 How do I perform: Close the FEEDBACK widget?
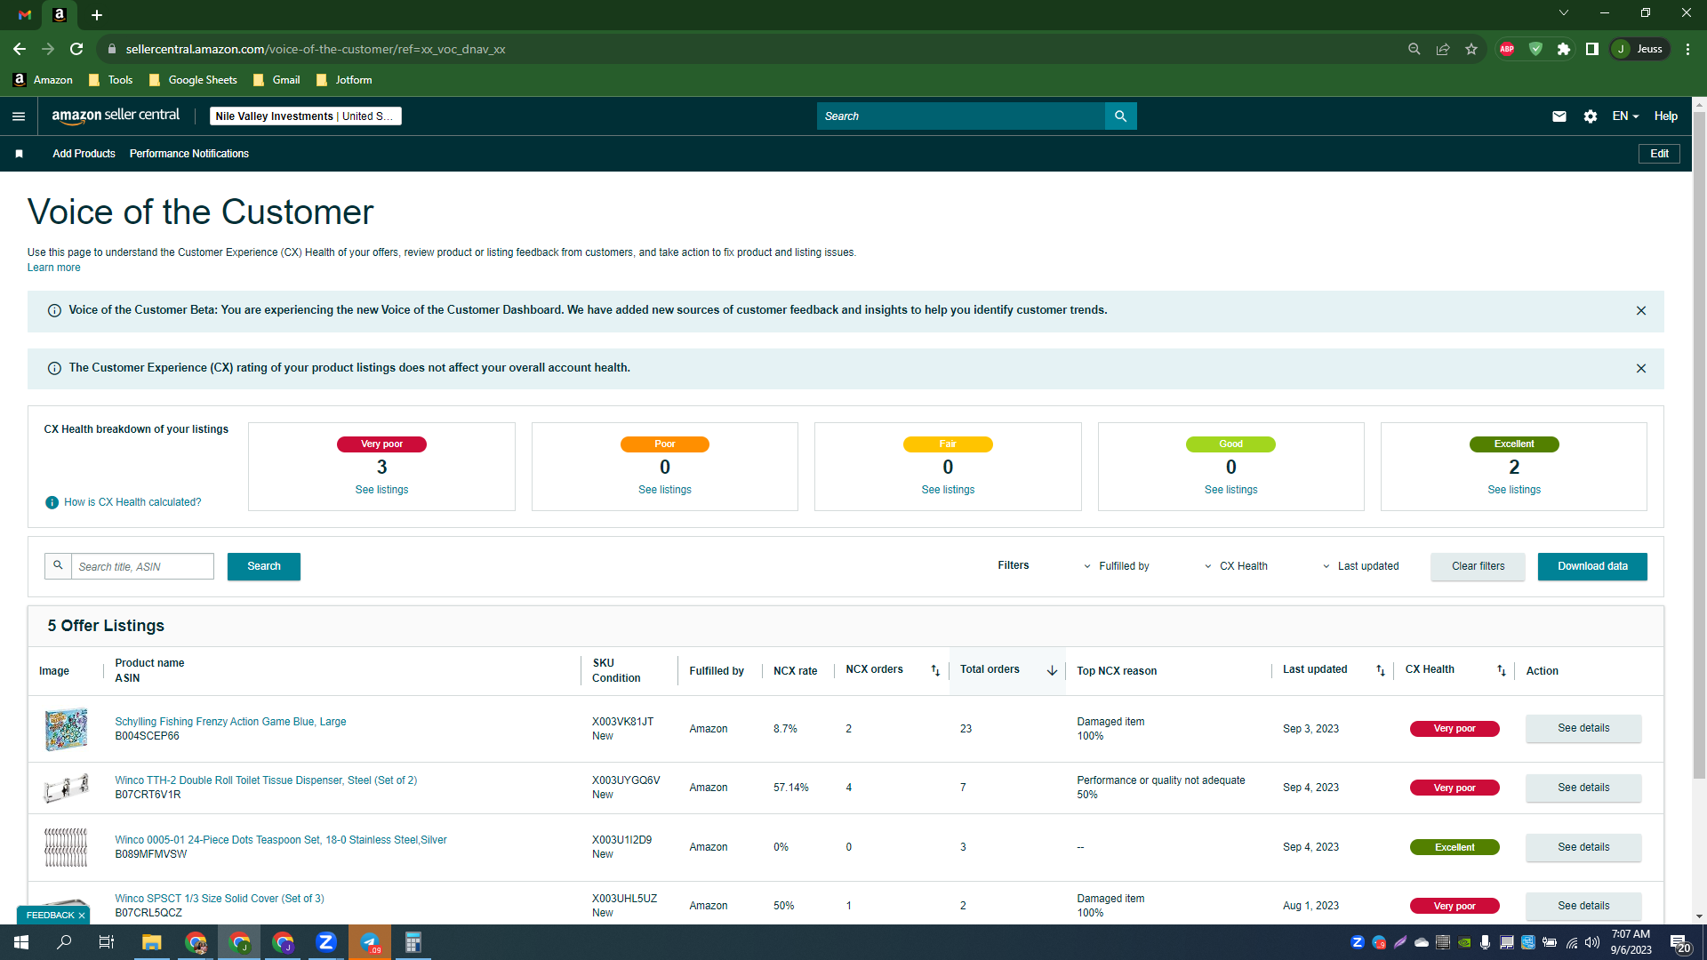[x=82, y=916]
